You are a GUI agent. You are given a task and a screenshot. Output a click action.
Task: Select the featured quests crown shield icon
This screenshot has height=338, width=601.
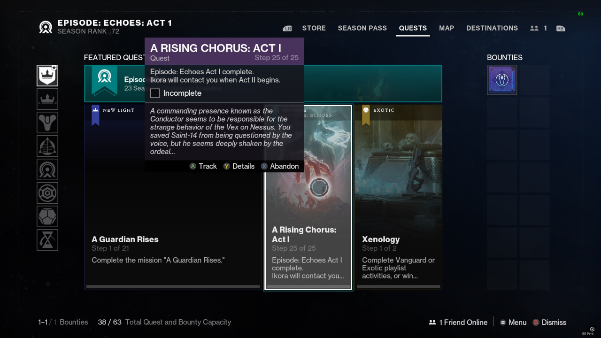point(47,76)
